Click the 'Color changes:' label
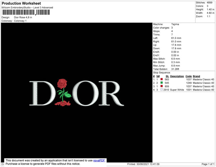This screenshot has height=167, width=216. click(161, 28)
